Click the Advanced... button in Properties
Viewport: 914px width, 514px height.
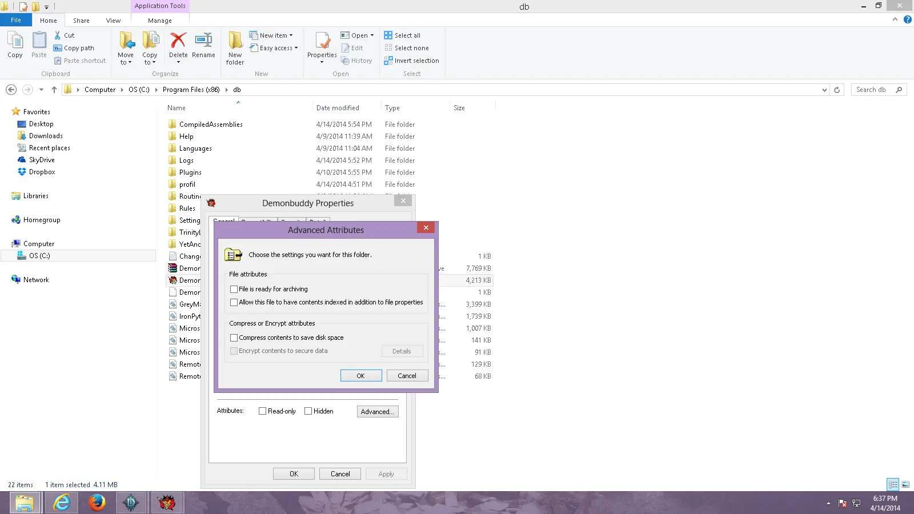pyautogui.click(x=378, y=412)
